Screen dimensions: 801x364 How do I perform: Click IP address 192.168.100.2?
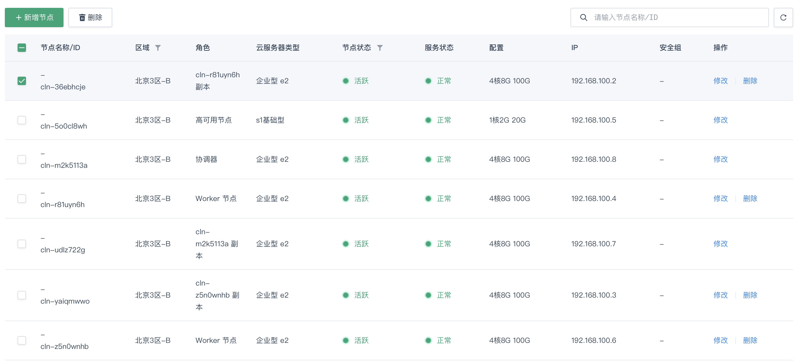coord(593,81)
